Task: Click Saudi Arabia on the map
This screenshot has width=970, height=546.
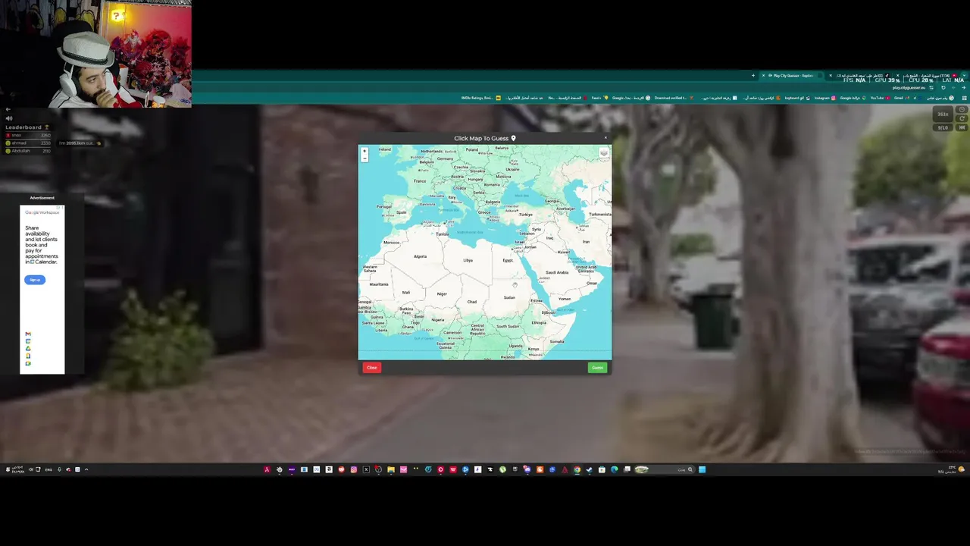Action: tap(557, 272)
